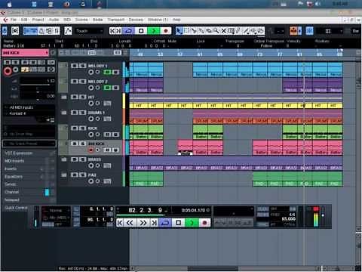Solo the MELODY 2 track

pos(82,82)
